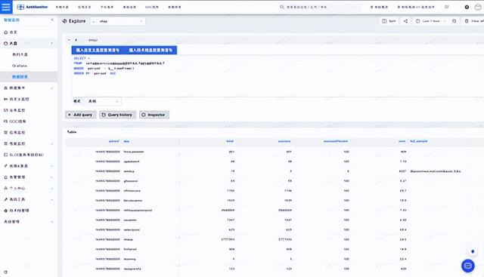Screen dimensions: 484x277
Task: Open the user avatar at top right
Action: tap(477, 7)
